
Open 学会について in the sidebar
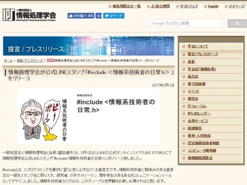click(198, 46)
